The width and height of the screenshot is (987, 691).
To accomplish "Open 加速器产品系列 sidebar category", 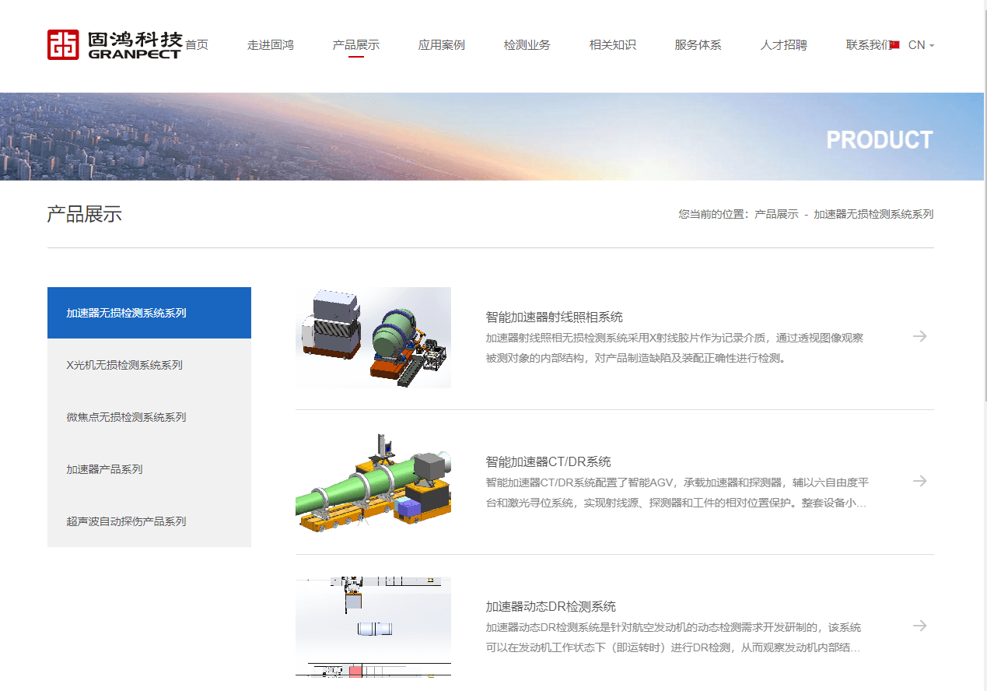I will tap(104, 469).
